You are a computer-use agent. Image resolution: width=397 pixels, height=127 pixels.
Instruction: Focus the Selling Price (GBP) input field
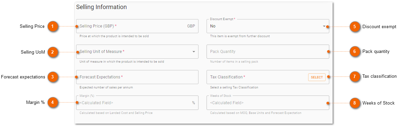[137, 26]
